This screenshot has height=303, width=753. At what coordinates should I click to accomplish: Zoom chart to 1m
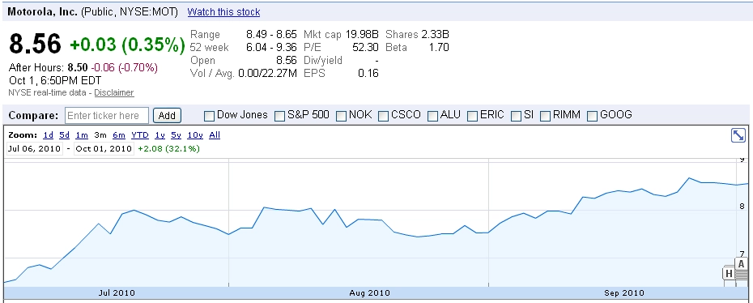82,135
